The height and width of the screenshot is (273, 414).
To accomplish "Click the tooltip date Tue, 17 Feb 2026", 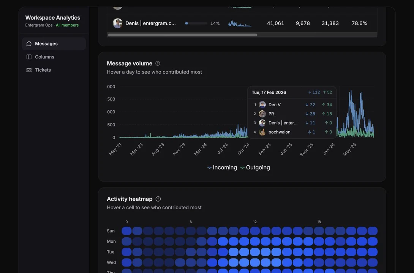I will pyautogui.click(x=269, y=93).
